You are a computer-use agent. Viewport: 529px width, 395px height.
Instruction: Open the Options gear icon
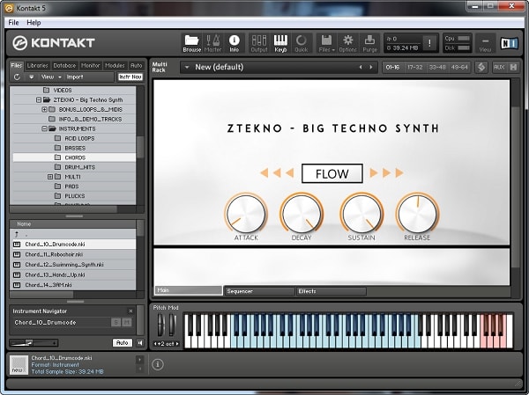pyautogui.click(x=348, y=41)
